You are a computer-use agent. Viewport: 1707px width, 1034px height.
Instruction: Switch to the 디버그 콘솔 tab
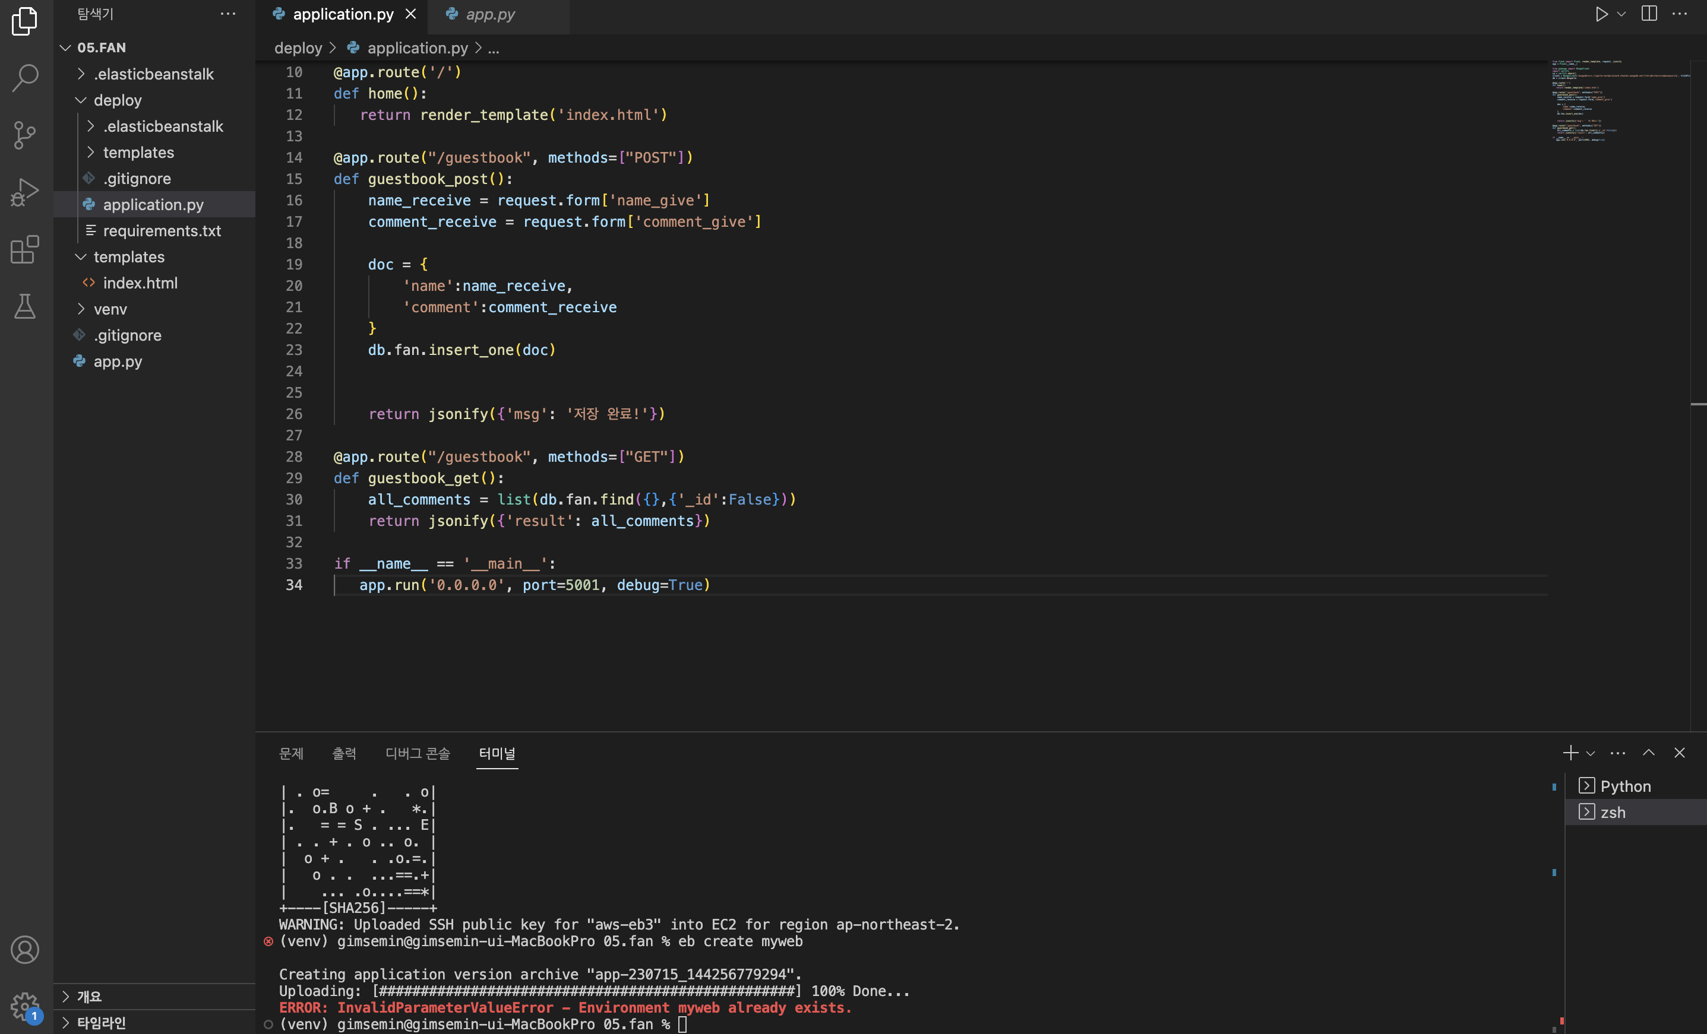click(x=418, y=753)
